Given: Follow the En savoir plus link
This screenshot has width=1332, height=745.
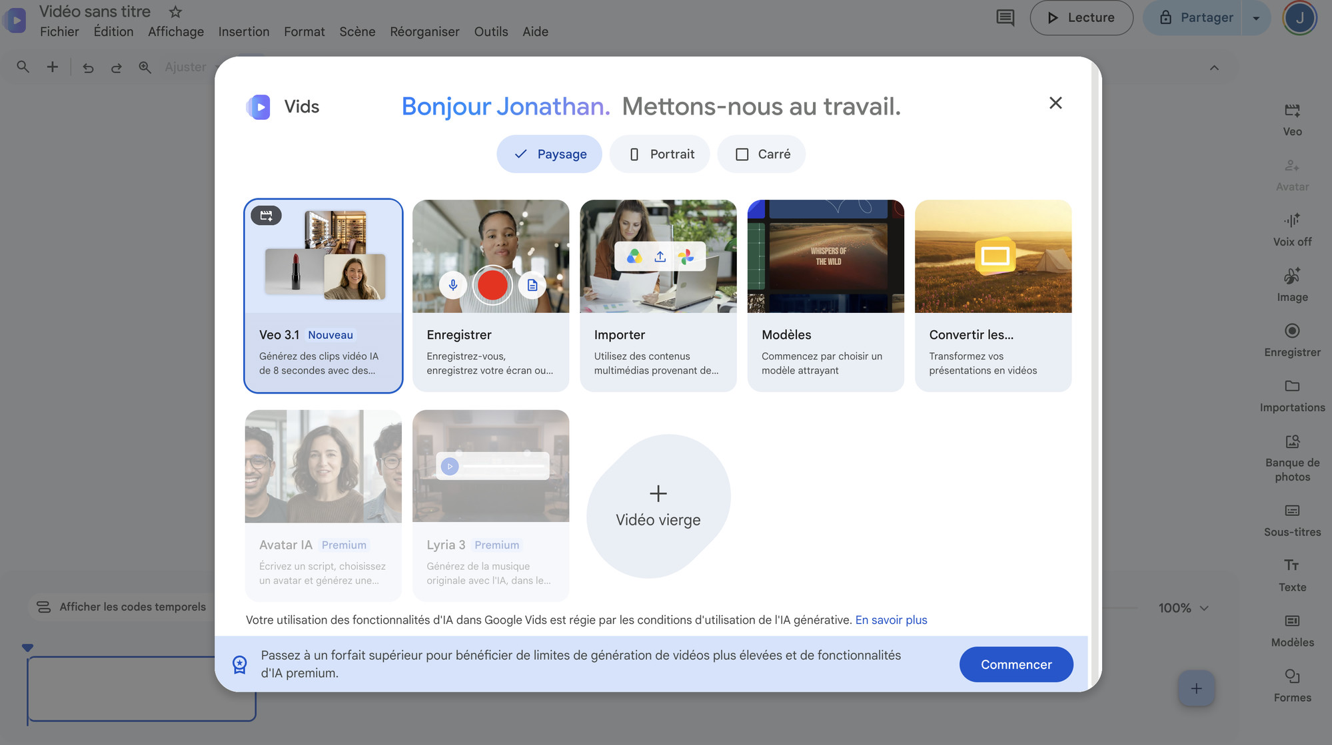Looking at the screenshot, I should tap(891, 620).
